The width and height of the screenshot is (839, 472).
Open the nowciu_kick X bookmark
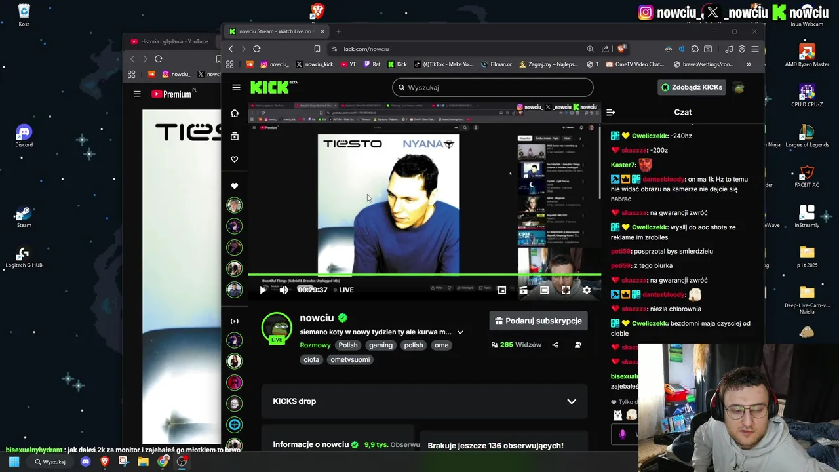(315, 64)
